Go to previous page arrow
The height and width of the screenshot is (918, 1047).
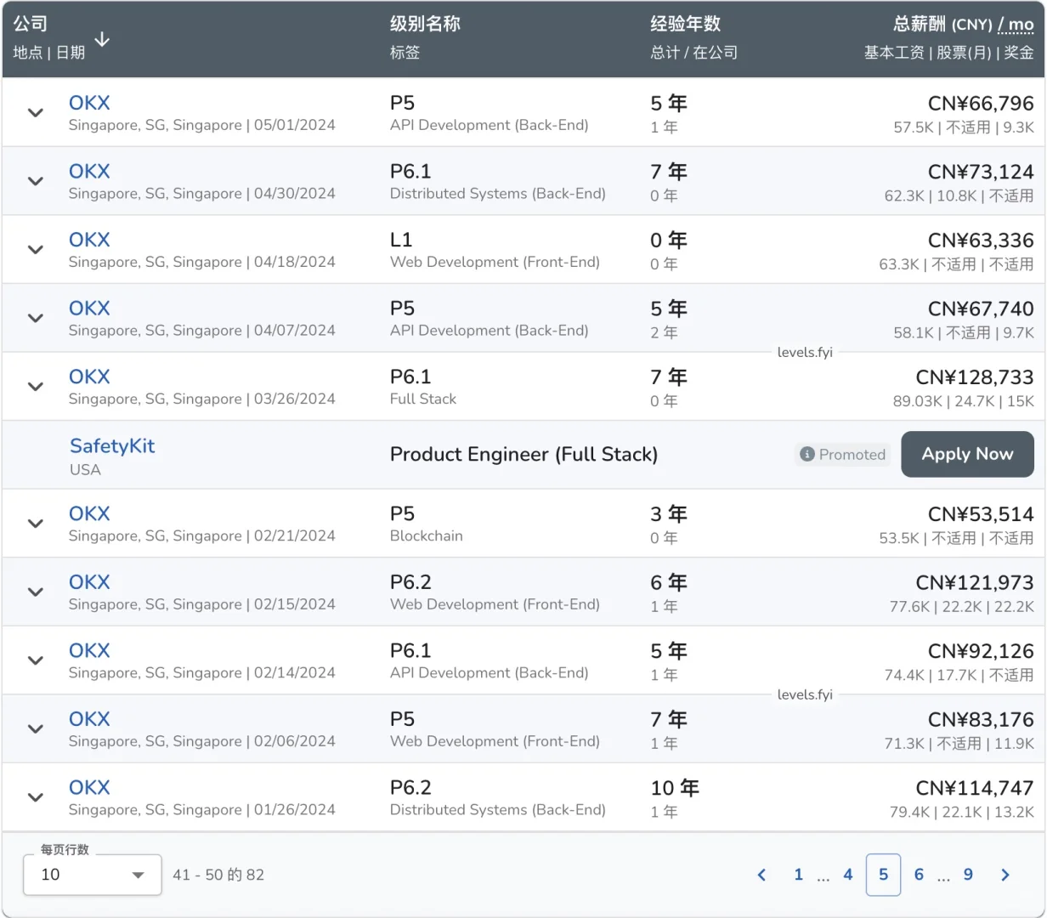761,875
